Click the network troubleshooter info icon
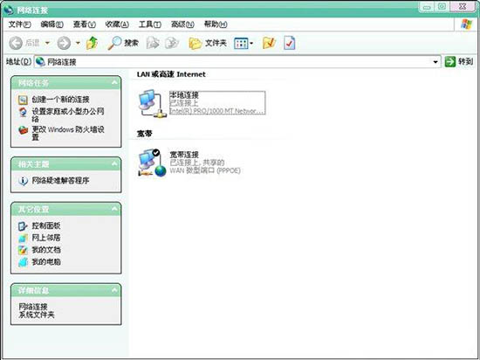Viewport: 480px width, 360px height. [x=23, y=181]
